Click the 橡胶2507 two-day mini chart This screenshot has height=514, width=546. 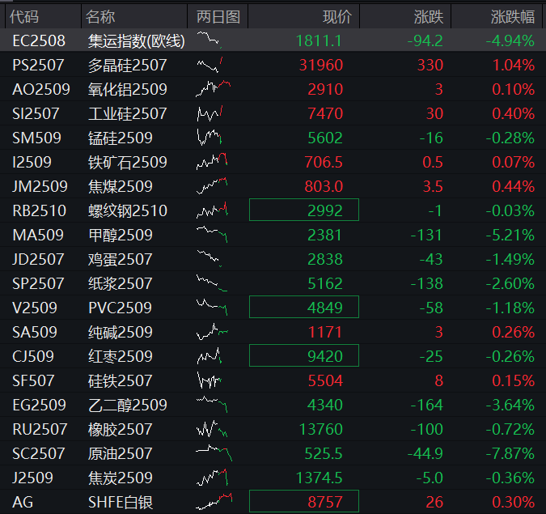(211, 429)
